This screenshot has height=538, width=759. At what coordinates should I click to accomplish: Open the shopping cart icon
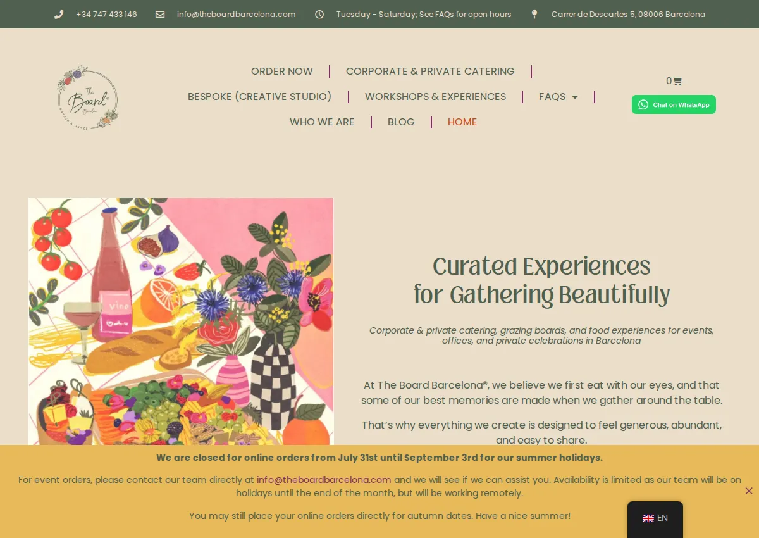pos(677,81)
